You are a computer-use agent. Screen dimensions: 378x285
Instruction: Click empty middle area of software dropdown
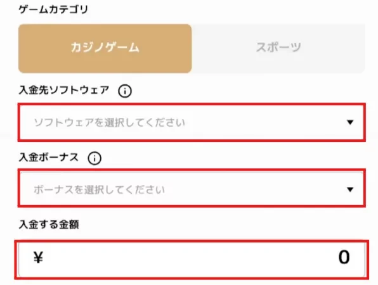(265, 122)
